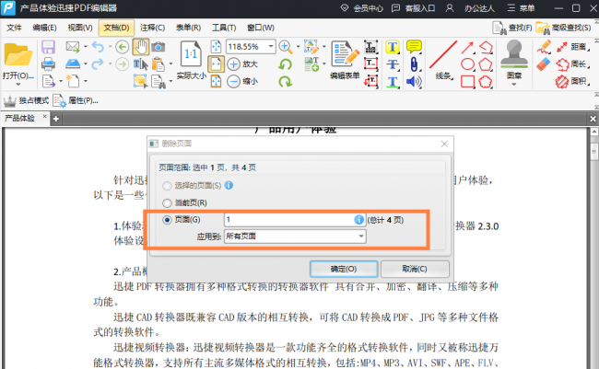
Task: Click the purple Save floppy disk icon
Action: pos(48,47)
